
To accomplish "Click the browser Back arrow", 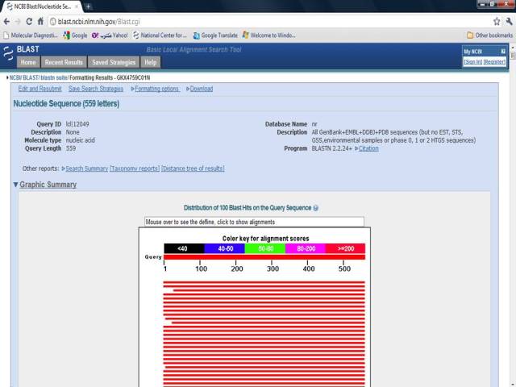I will 6,22.
